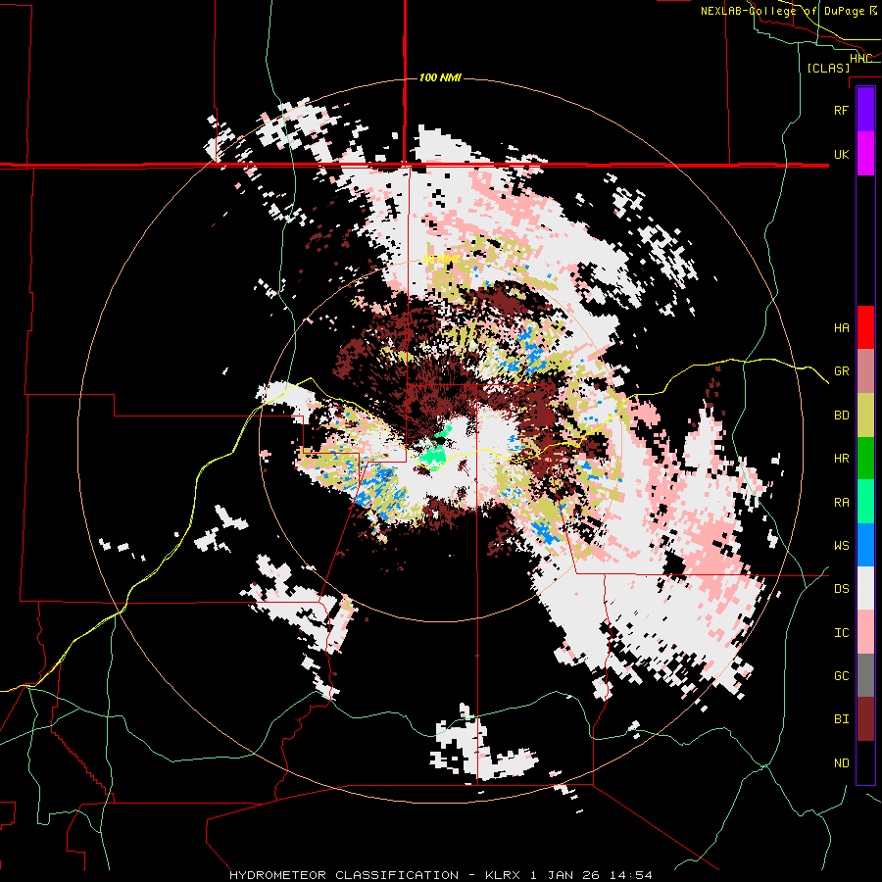Select the BI legend label
The height and width of the screenshot is (882, 882).
(841, 719)
